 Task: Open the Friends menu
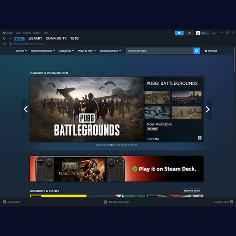27,33
